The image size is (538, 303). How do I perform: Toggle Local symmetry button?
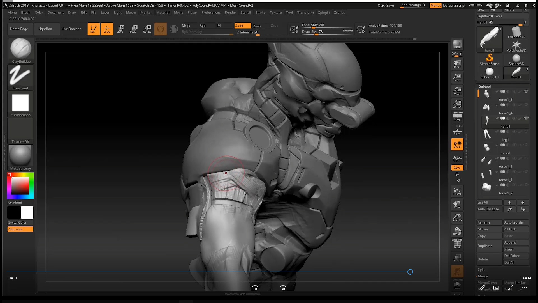(457, 144)
